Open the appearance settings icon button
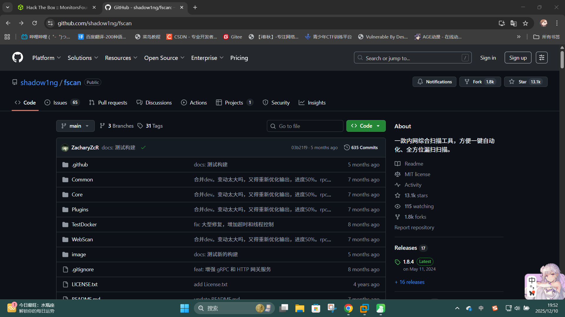This screenshot has width=565, height=317. [541, 58]
